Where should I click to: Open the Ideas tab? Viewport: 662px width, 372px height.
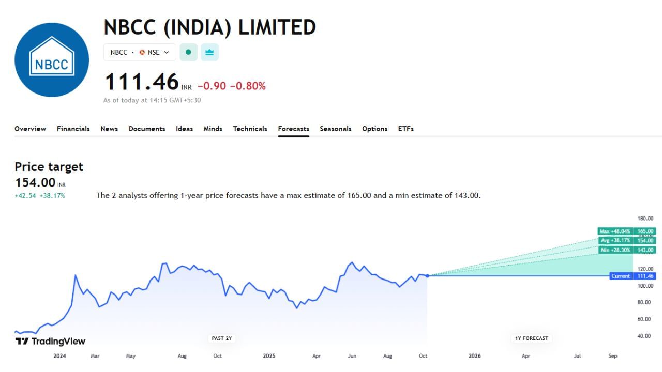184,129
